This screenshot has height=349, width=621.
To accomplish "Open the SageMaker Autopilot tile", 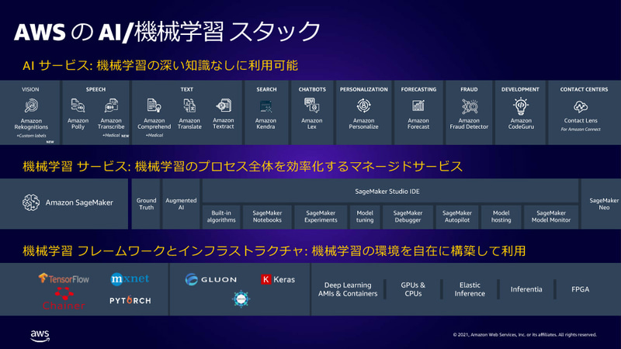I will (x=457, y=216).
